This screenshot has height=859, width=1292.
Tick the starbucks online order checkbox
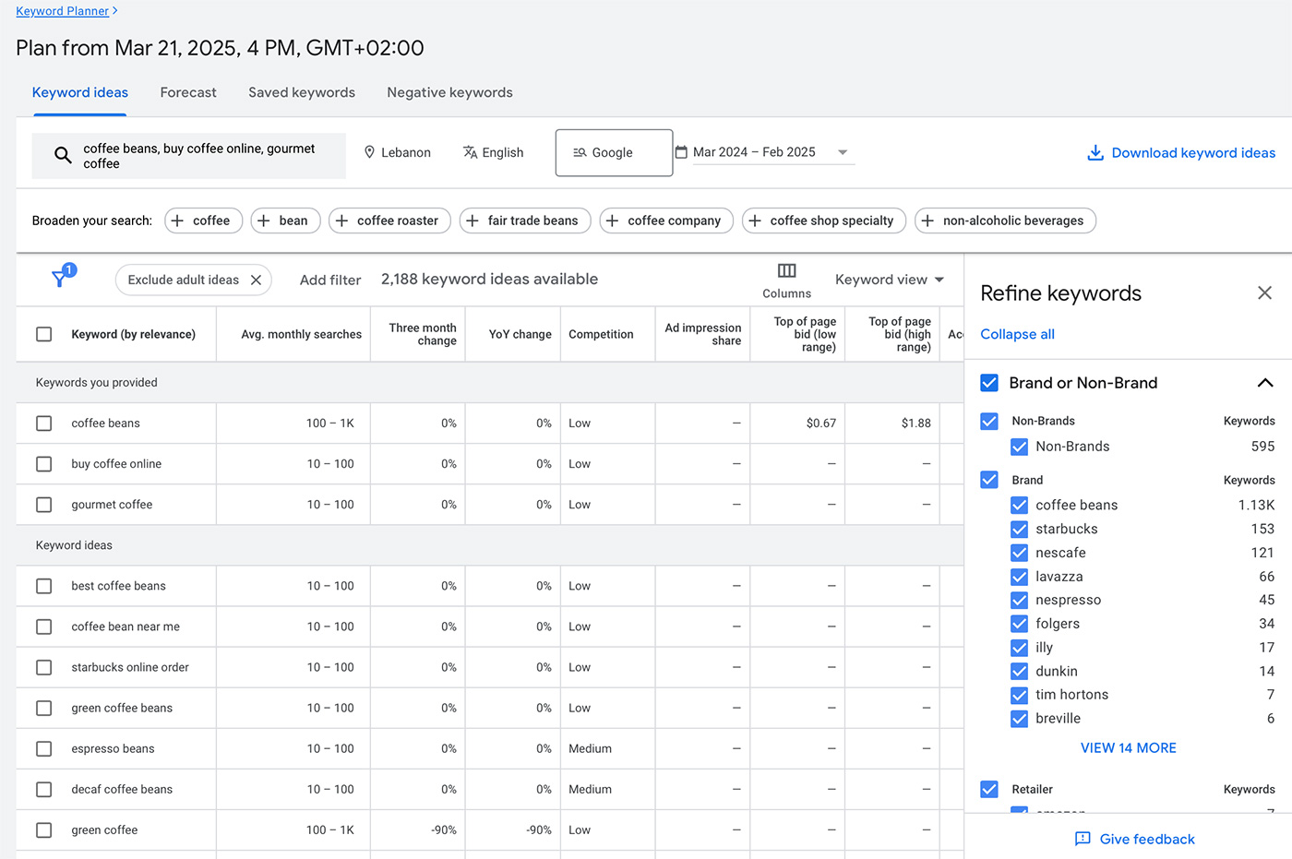[43, 667]
